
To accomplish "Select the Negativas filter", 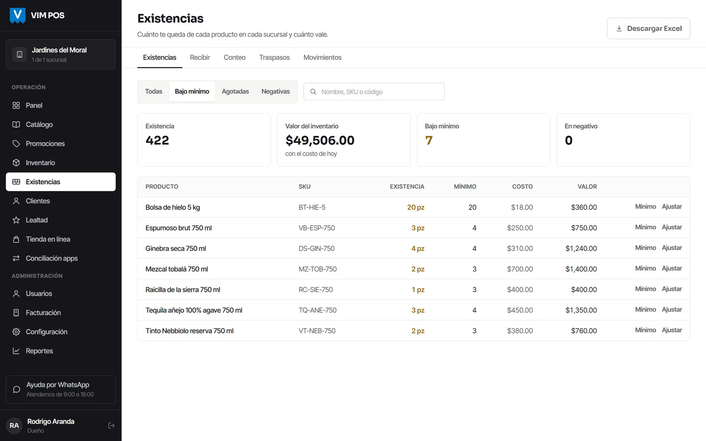I will point(276,92).
